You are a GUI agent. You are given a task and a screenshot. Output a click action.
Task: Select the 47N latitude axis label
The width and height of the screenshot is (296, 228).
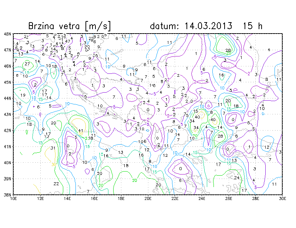(7, 50)
